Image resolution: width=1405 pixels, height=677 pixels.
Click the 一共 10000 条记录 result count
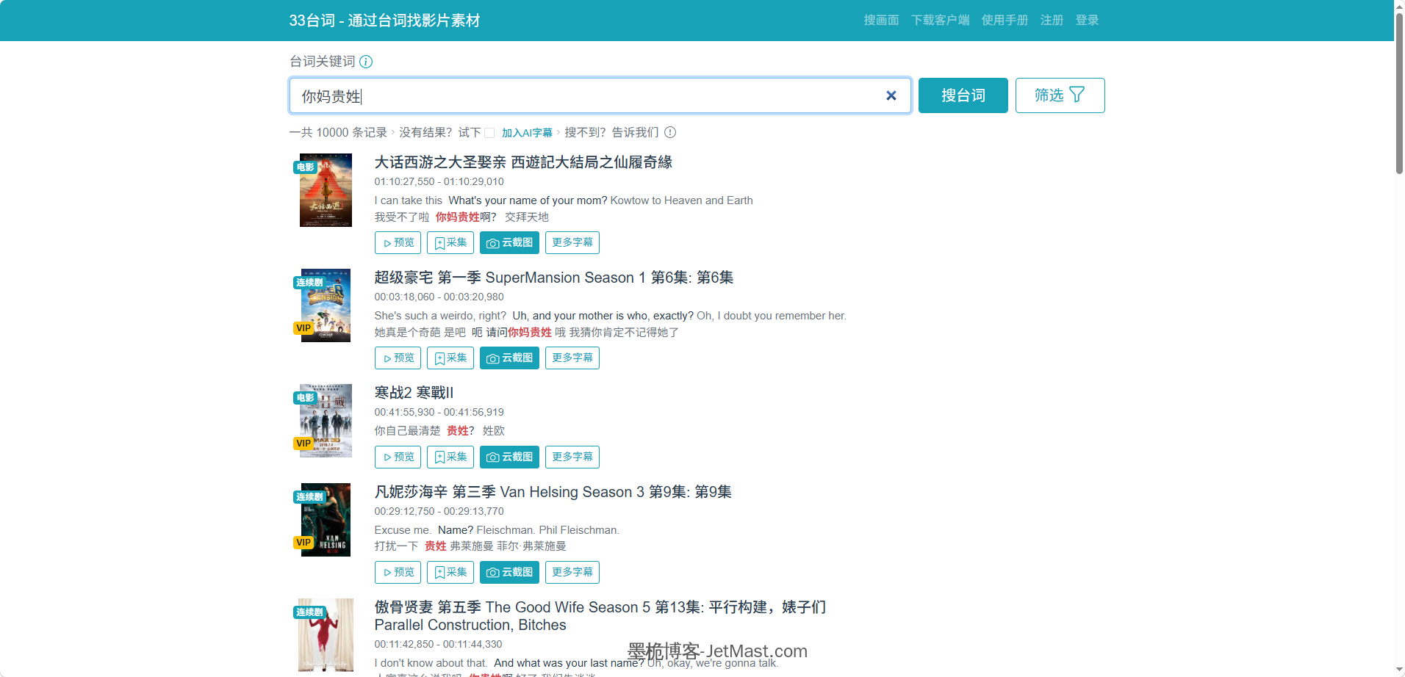[x=338, y=132]
